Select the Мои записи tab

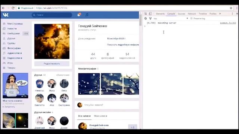click(100, 116)
